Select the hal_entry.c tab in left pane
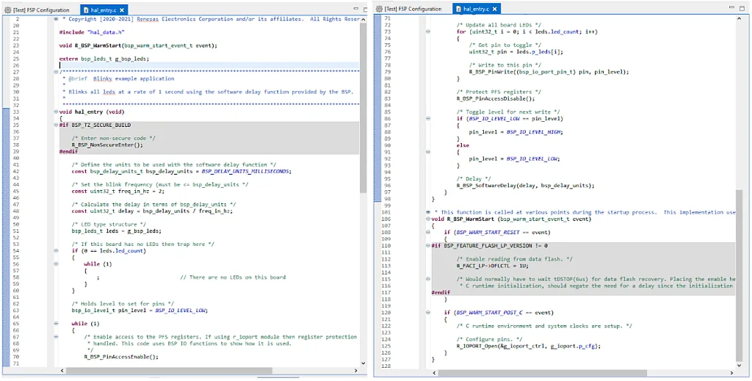This screenshot has width=752, height=381. (104, 10)
